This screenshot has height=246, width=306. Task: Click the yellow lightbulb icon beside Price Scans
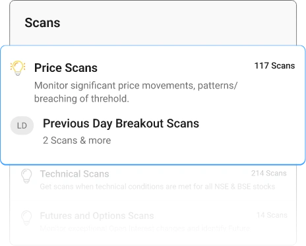point(18,68)
